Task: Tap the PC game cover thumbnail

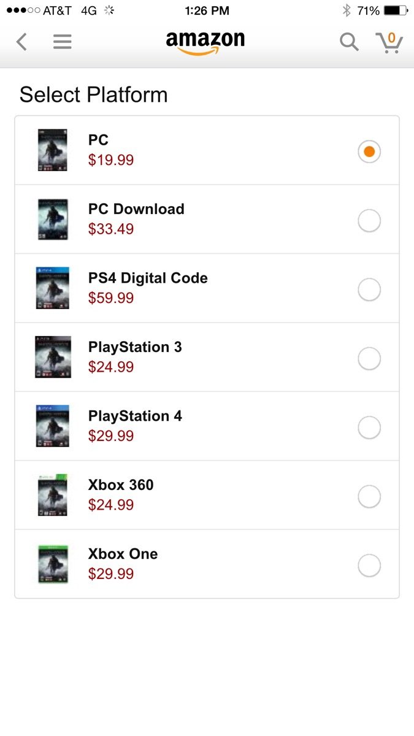Action: 52,150
